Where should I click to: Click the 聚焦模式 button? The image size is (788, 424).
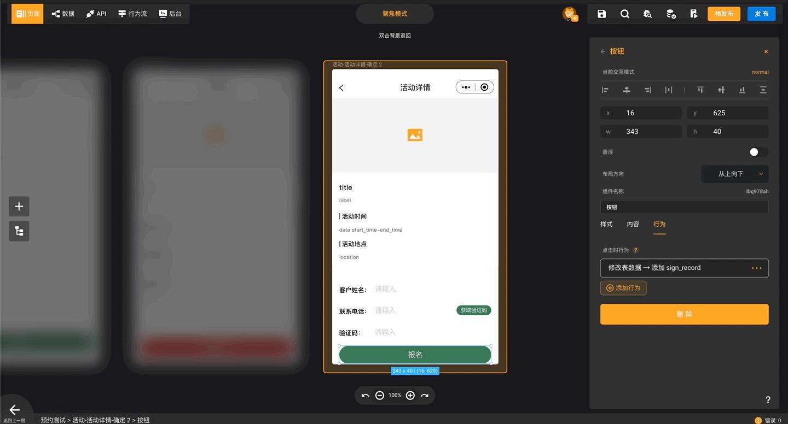tap(395, 14)
